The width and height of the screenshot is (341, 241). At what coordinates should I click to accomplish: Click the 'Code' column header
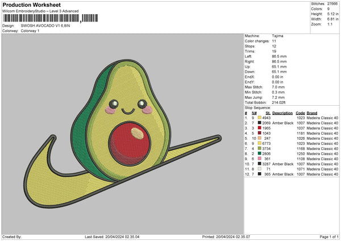point(300,113)
